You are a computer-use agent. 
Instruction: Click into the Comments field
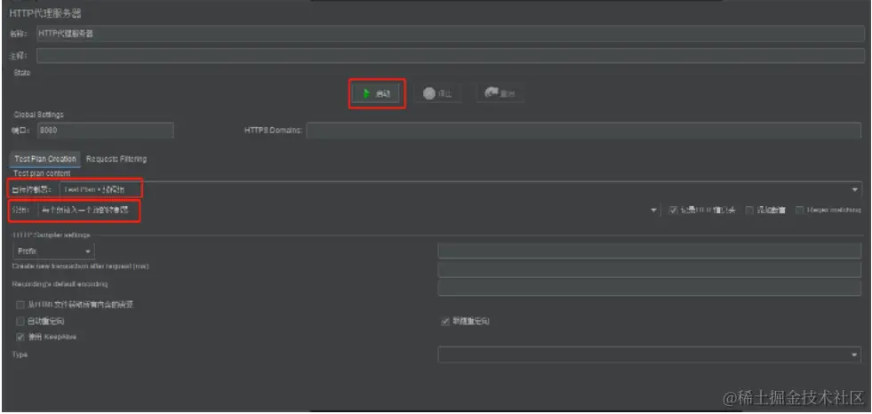[451, 56]
